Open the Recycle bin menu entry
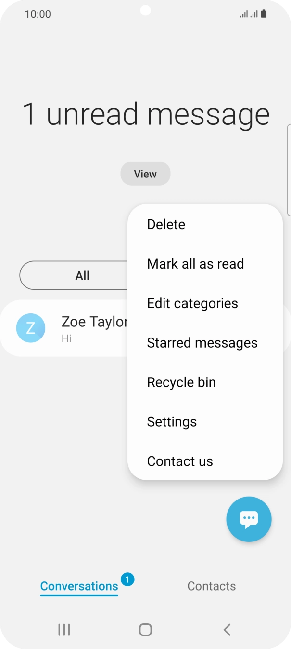Image resolution: width=291 pixels, height=649 pixels. (181, 382)
